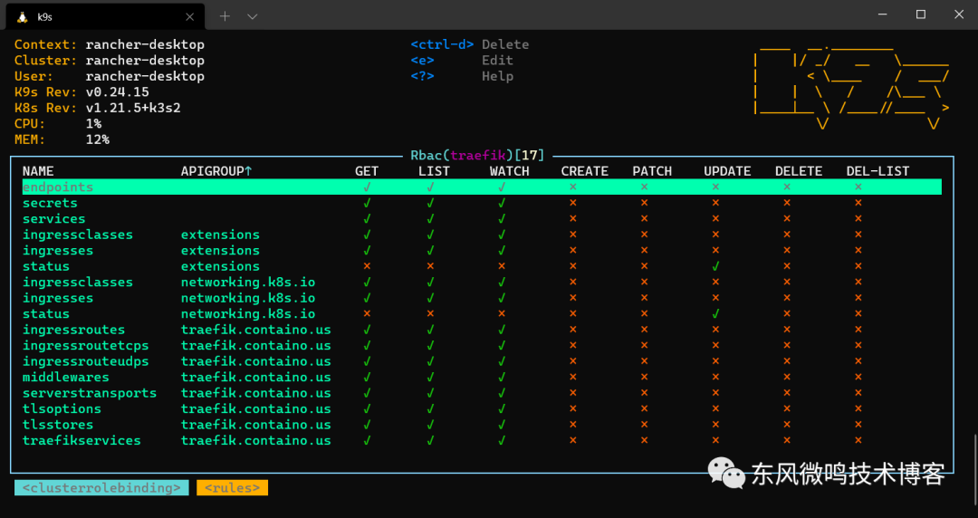This screenshot has width=978, height=518.
Task: Select the tlsoptions row
Action: point(482,408)
